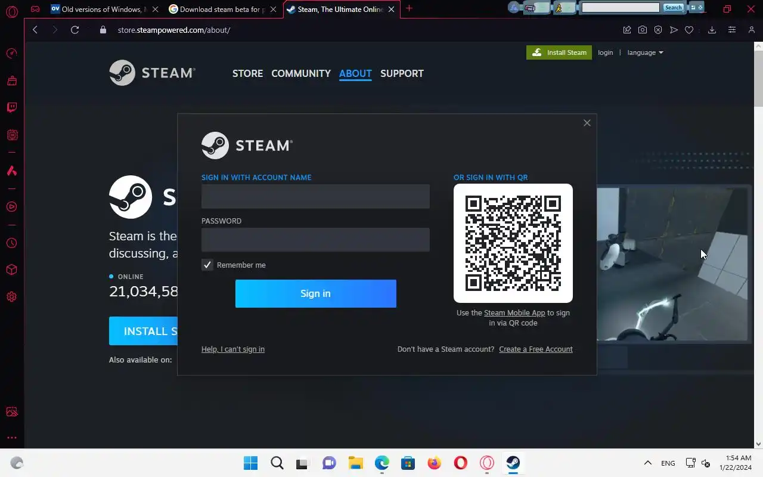Screen dimensions: 763x477
Task: Click the top widget search field
Action: click(x=621, y=8)
